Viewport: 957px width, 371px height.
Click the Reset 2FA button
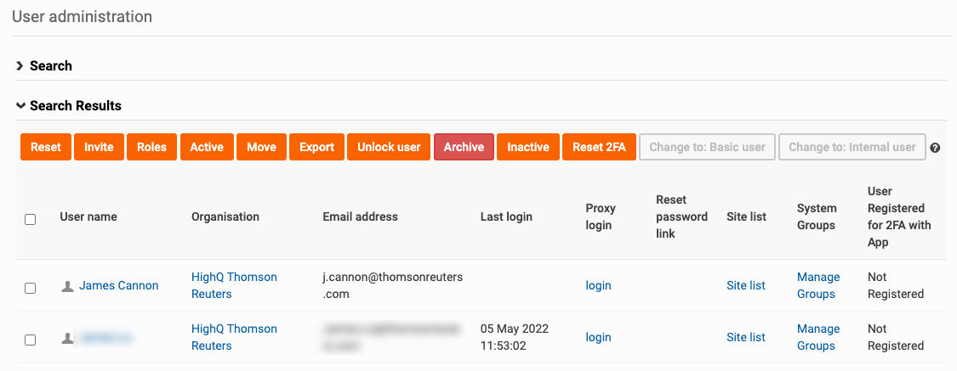[x=599, y=147]
